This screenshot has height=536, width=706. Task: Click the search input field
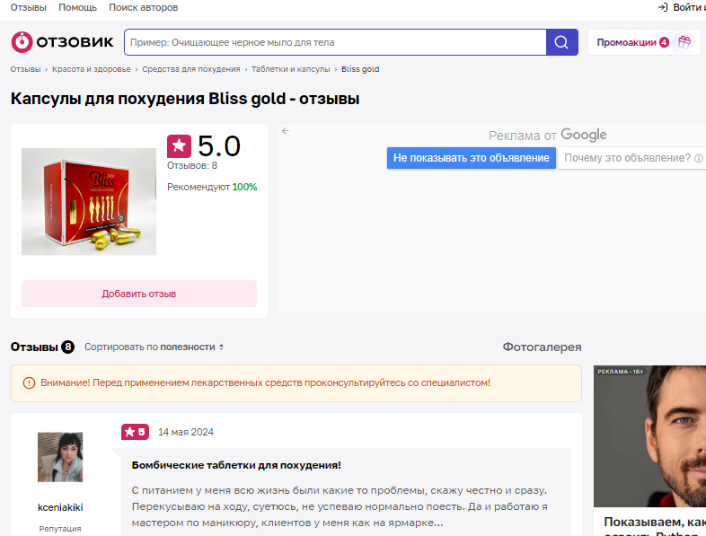point(335,42)
